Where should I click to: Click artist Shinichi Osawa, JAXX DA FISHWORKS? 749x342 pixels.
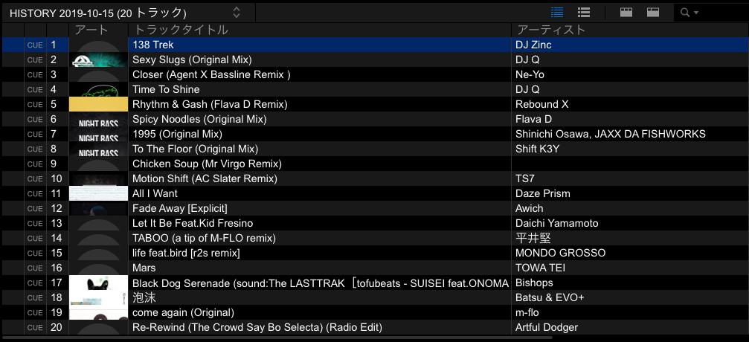611,135
